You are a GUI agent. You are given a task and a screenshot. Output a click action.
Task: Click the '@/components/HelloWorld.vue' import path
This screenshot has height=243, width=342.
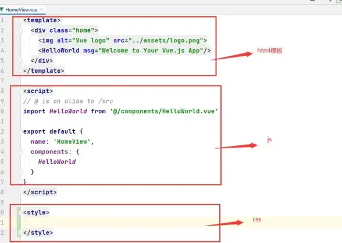164,112
